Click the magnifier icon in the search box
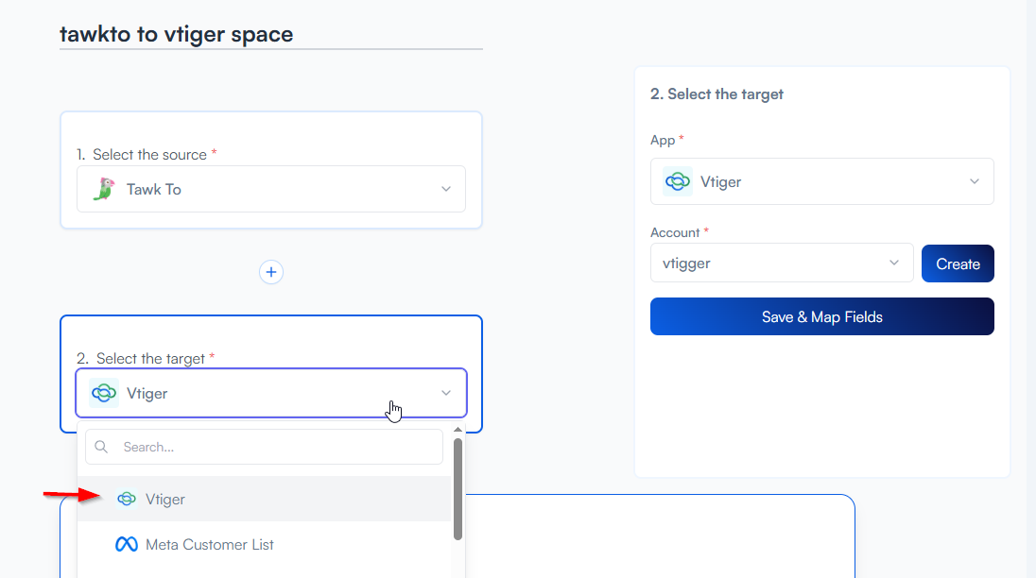This screenshot has width=1036, height=578. 102,447
